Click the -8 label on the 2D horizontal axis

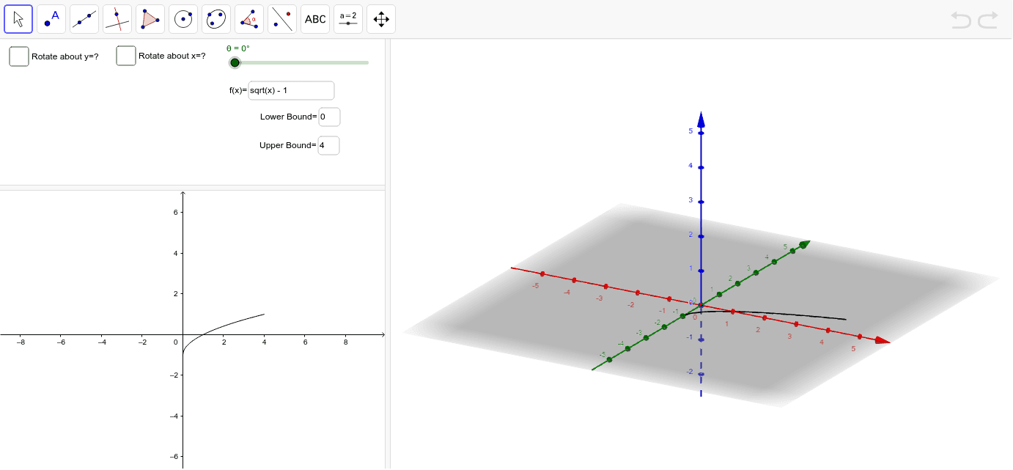[x=21, y=342]
